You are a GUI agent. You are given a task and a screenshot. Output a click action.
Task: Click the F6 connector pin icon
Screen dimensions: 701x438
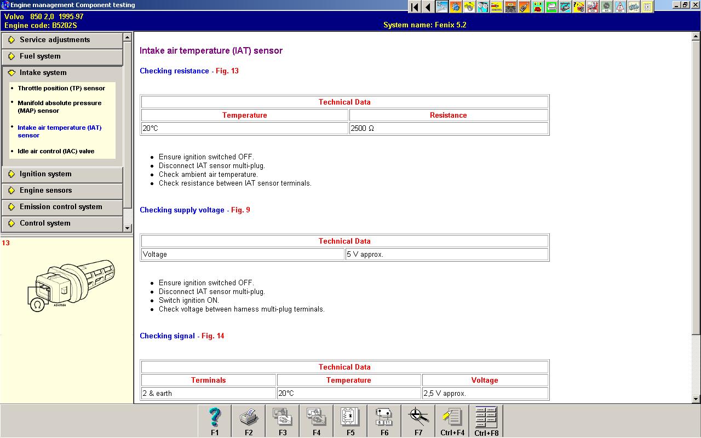pos(384,421)
